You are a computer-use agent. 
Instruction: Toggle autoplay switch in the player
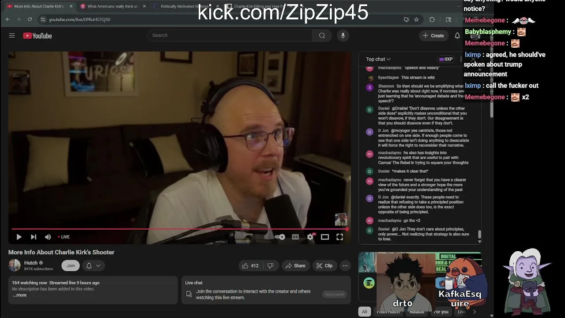tap(280, 237)
